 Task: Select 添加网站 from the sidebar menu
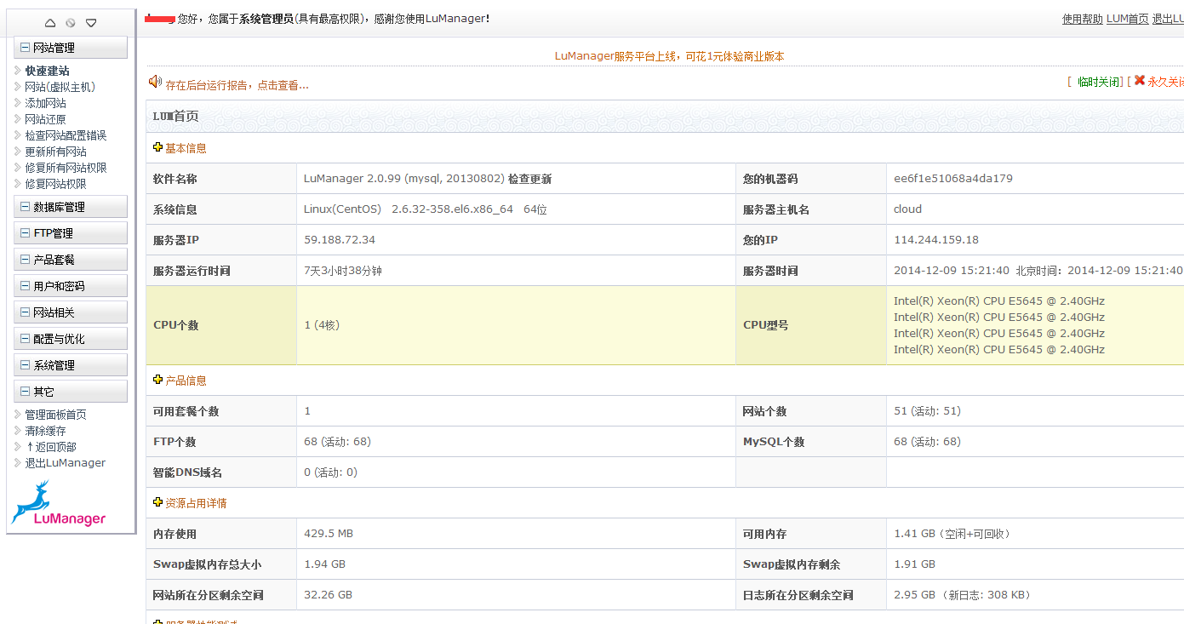45,103
